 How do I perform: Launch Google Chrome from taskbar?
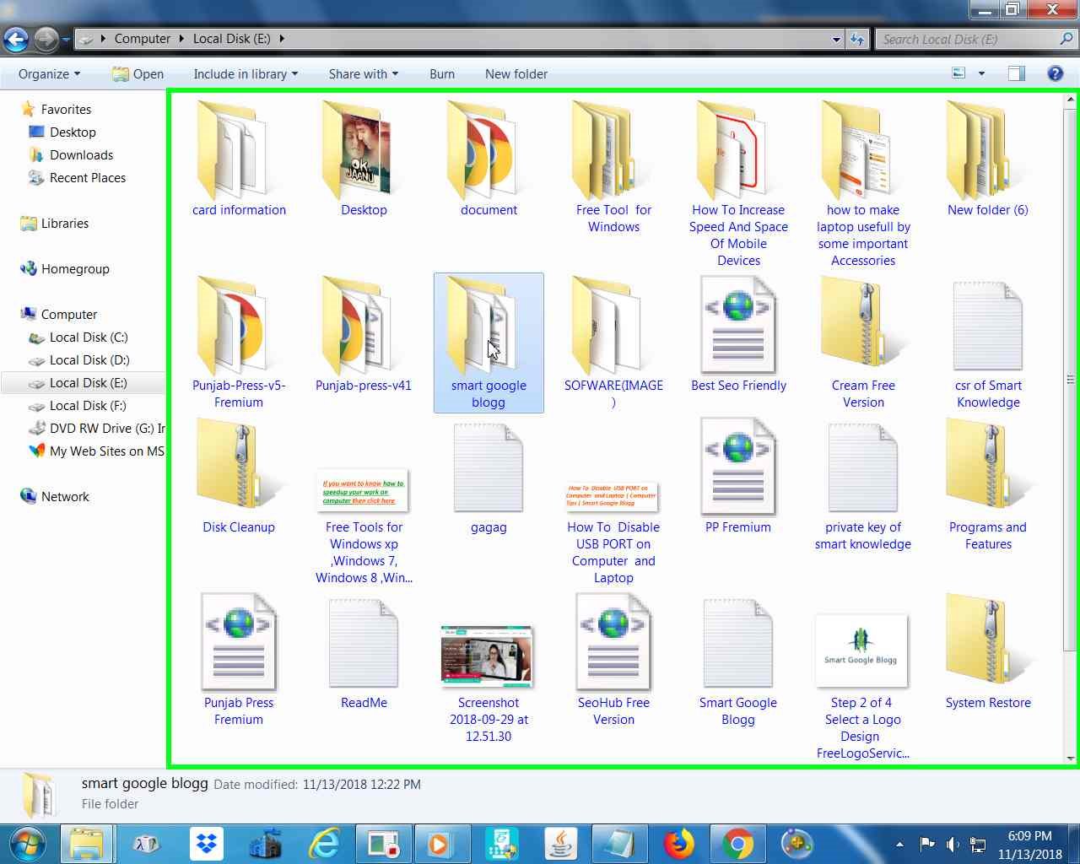point(737,844)
